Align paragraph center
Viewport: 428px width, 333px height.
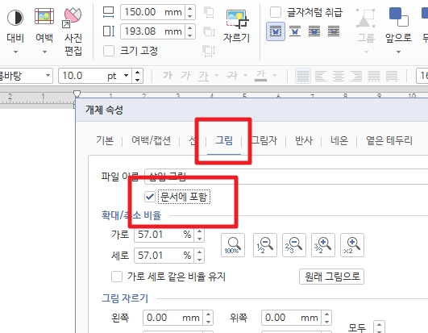click(339, 76)
